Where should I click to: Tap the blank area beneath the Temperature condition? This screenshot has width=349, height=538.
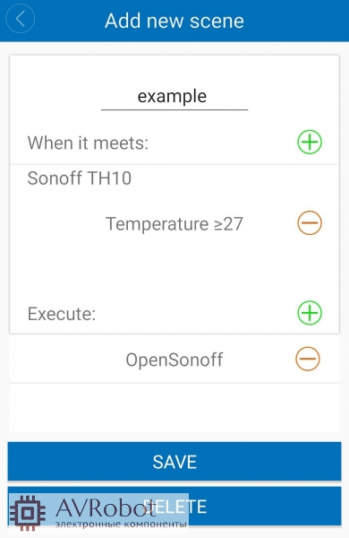[174, 267]
